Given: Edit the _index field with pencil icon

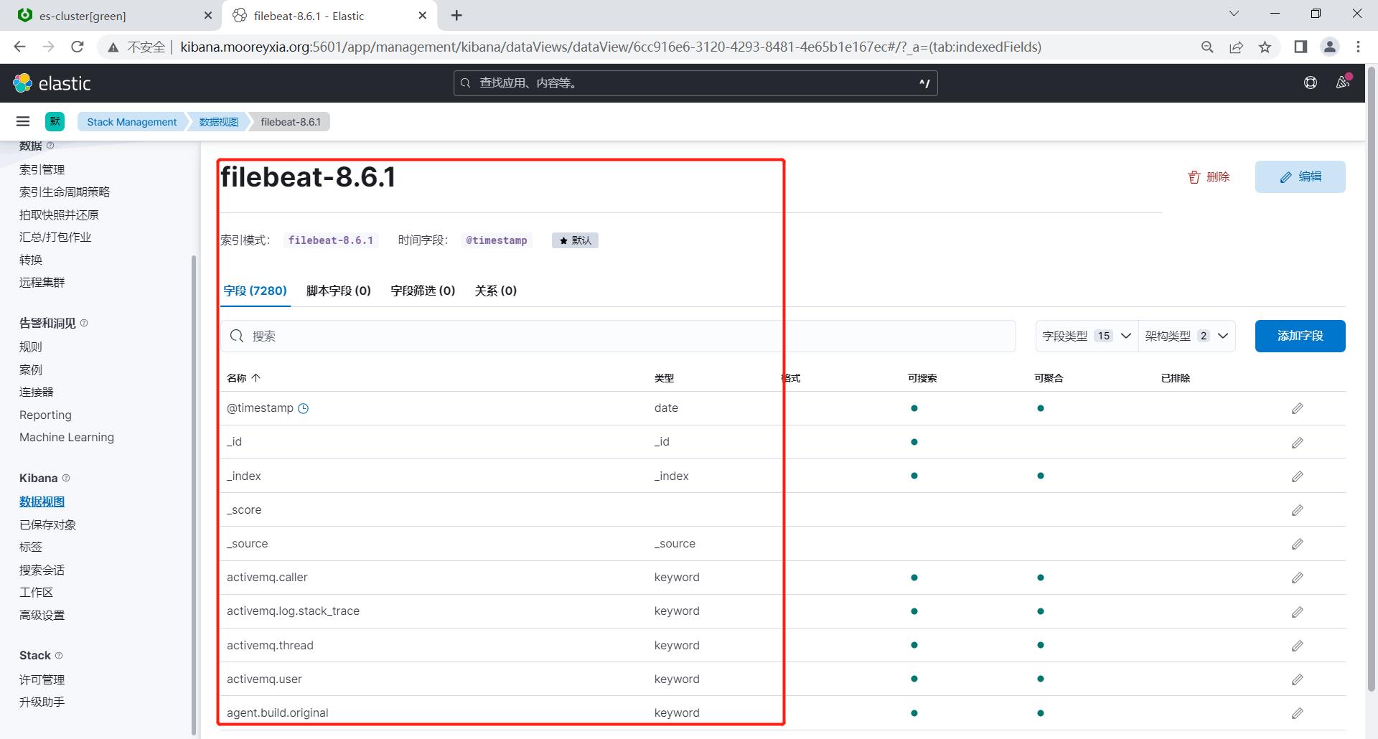Looking at the screenshot, I should (1297, 476).
